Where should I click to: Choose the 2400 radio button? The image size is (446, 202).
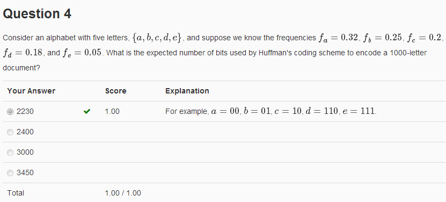(x=10, y=132)
